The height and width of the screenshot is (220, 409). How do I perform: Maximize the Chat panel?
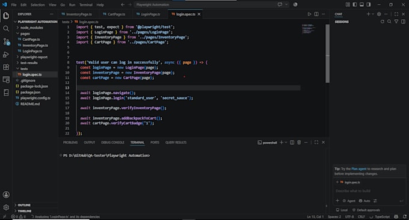(396, 14)
